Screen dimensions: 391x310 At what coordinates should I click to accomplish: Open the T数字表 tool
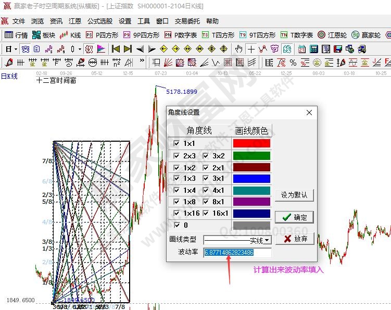pos(297,35)
